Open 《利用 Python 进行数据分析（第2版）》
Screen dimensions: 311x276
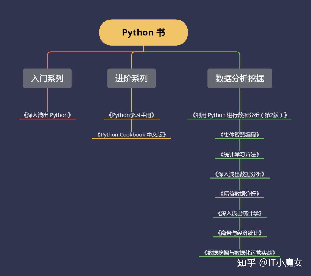point(240,115)
